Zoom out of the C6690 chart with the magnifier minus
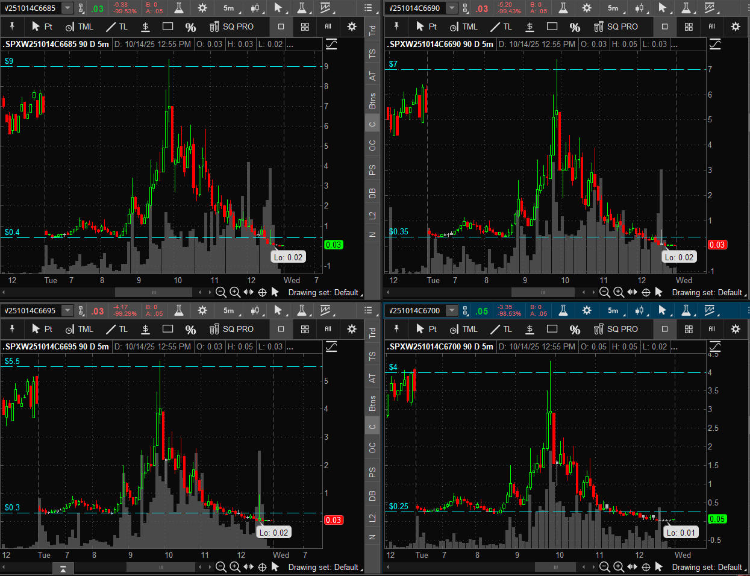 point(605,292)
